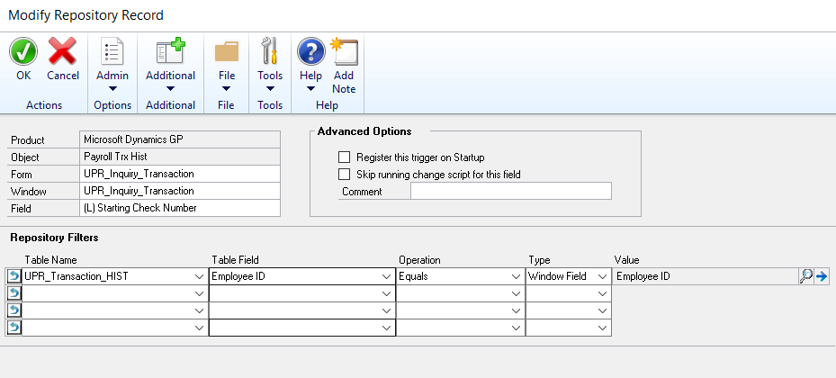Click the red Cancel X icon
Viewport: 836px width, 378px height.
[62, 51]
